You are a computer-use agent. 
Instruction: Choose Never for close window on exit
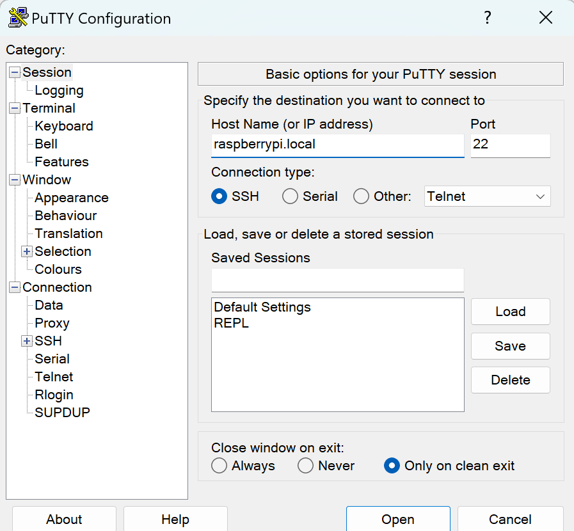click(x=306, y=466)
